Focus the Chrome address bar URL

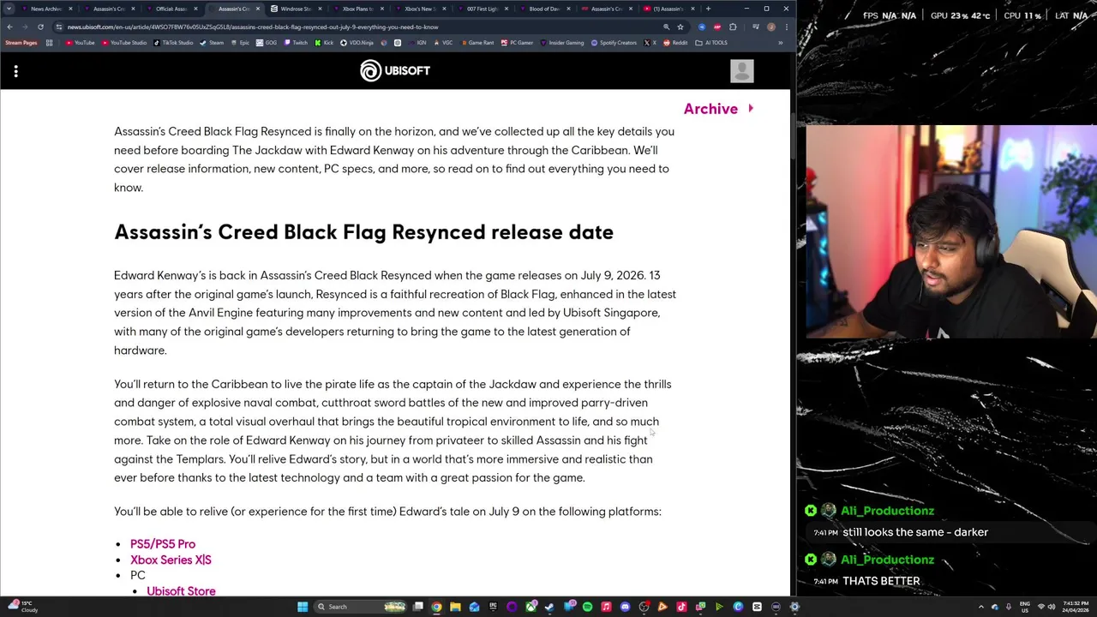253,27
